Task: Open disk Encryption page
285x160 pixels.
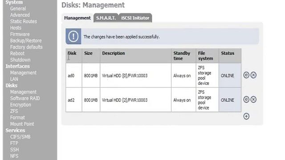Action: [20, 105]
